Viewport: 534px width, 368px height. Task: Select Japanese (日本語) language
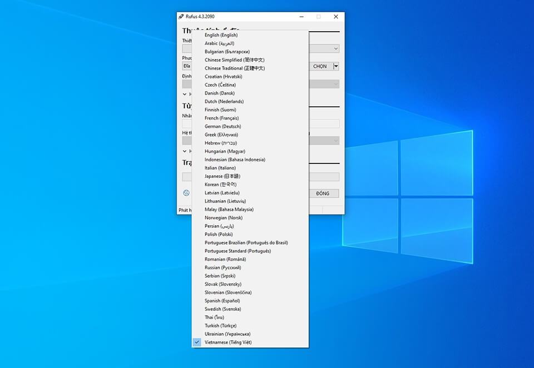(x=221, y=176)
